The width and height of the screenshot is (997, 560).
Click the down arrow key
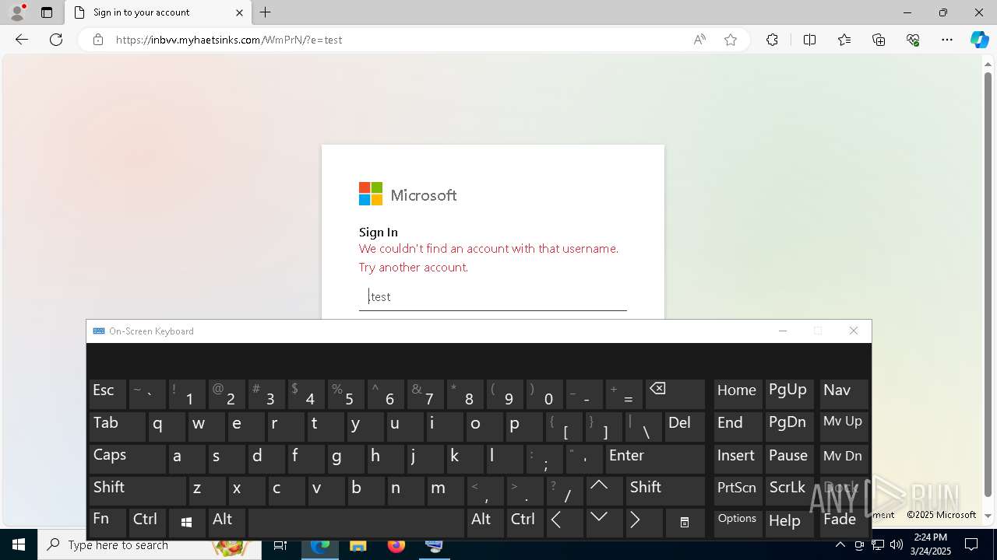[603, 523]
